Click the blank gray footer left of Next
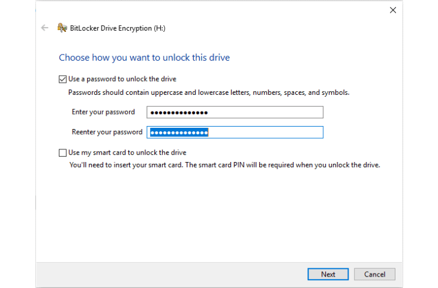The image size is (438, 288). (172, 274)
